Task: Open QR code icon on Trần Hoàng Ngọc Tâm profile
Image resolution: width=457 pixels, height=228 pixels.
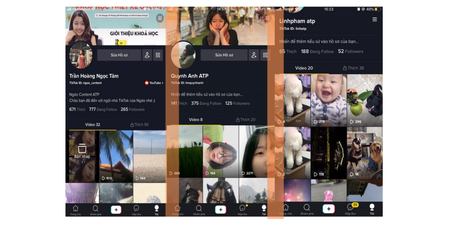Action: pyautogui.click(x=158, y=55)
